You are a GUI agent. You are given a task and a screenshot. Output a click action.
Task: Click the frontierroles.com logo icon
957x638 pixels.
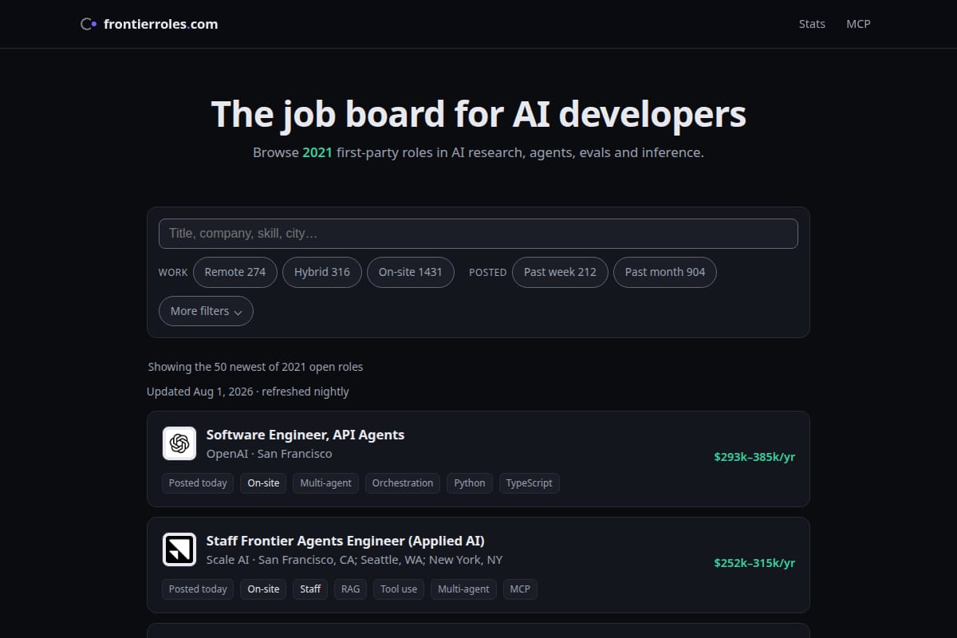coord(89,24)
